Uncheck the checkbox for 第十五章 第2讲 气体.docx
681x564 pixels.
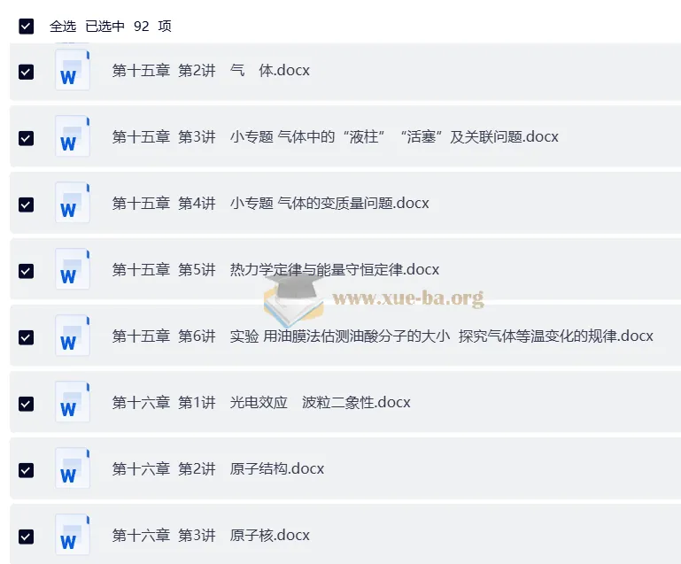tap(26, 72)
